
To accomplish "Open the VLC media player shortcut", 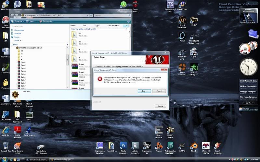I will [18, 103].
